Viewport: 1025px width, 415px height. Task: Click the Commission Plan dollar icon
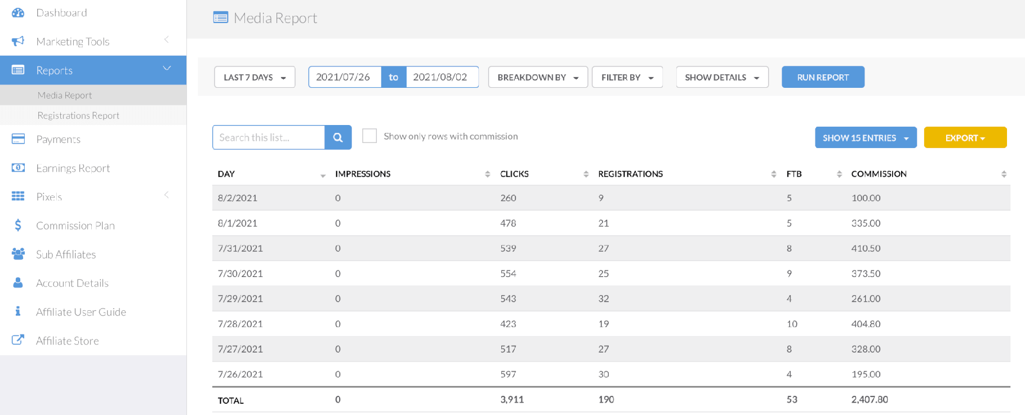pyautogui.click(x=18, y=225)
